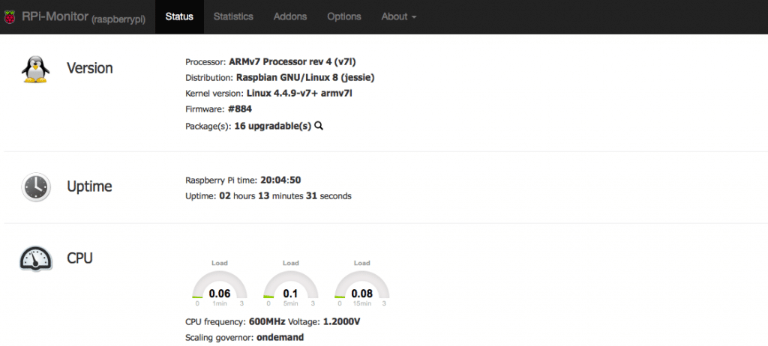Click the Uptime section heading

[x=89, y=186]
